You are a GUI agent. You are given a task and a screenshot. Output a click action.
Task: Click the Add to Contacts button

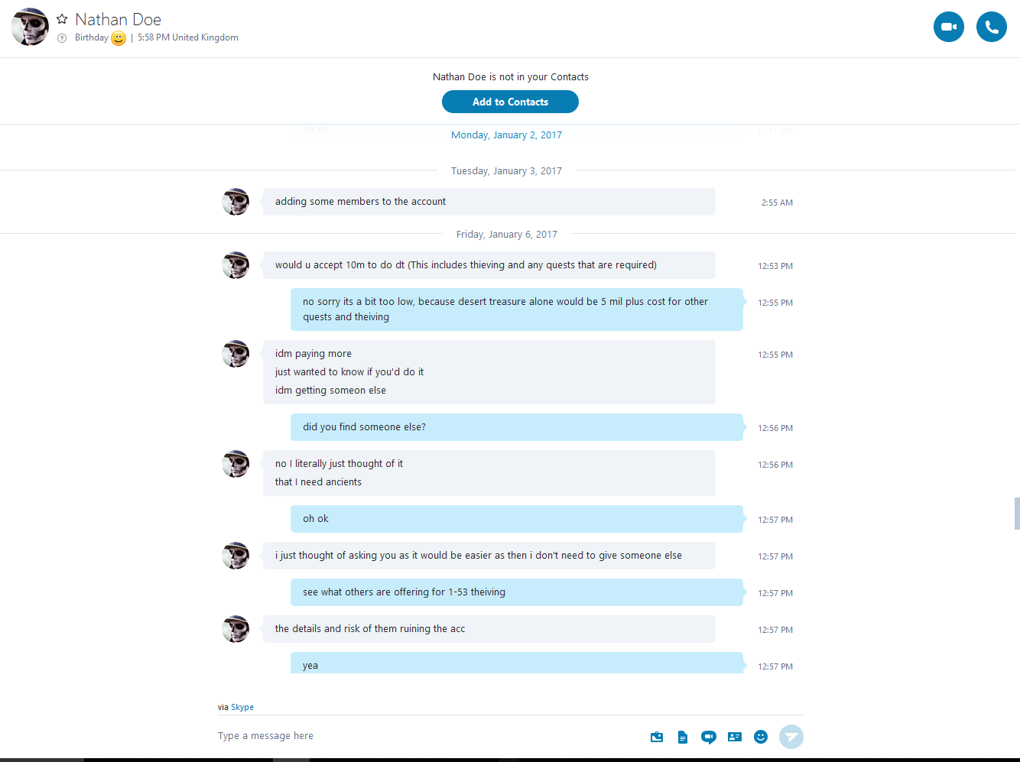(x=510, y=102)
